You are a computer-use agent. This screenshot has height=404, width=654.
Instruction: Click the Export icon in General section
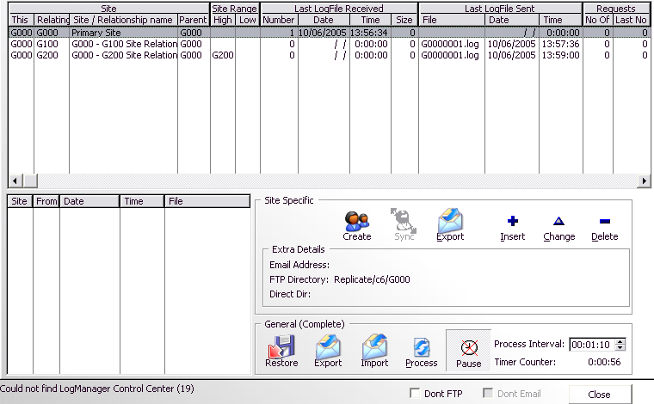[x=328, y=347]
